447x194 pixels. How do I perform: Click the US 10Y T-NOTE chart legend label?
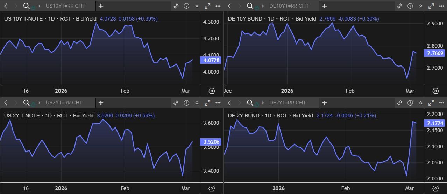(x=23, y=19)
